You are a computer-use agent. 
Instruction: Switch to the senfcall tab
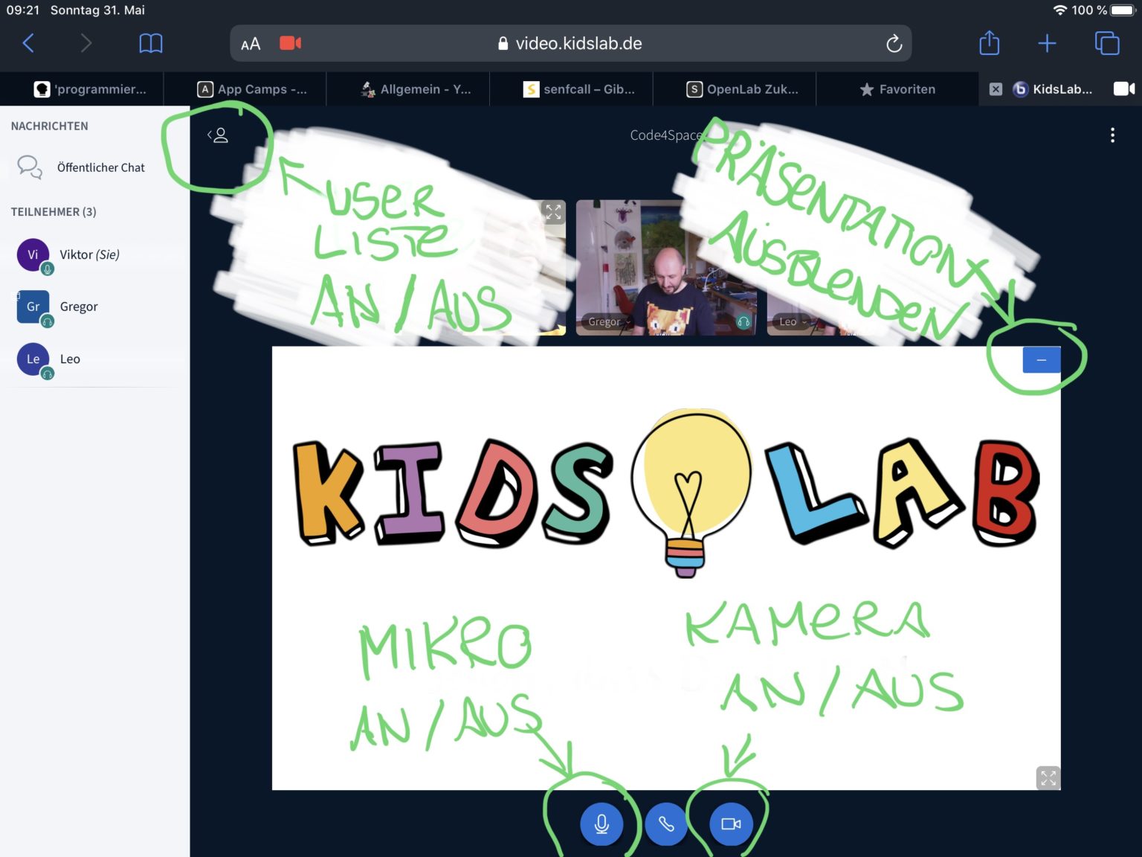coord(579,89)
